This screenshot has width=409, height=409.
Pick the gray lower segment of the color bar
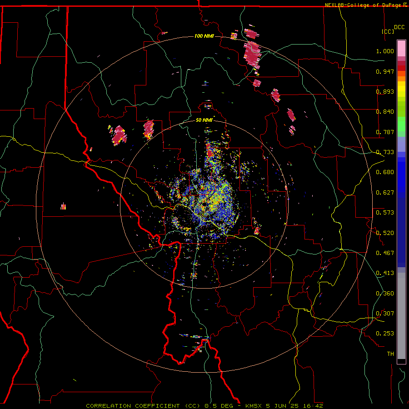click(401, 316)
